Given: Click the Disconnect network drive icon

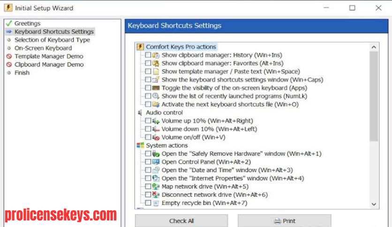Looking at the screenshot, I should pos(156,195).
